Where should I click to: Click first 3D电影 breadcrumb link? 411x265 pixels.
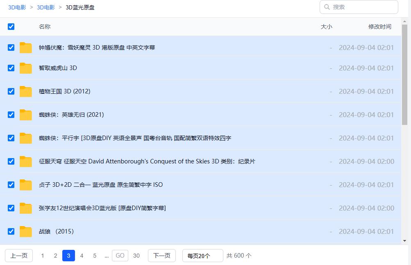tap(17, 7)
